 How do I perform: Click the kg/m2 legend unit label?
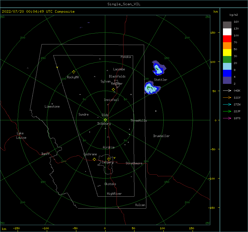click(x=234, y=15)
